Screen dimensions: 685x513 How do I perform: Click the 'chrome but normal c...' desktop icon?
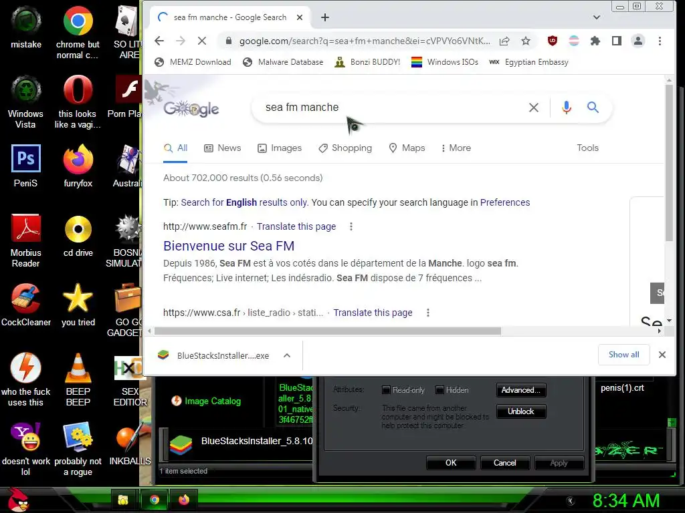point(78,33)
